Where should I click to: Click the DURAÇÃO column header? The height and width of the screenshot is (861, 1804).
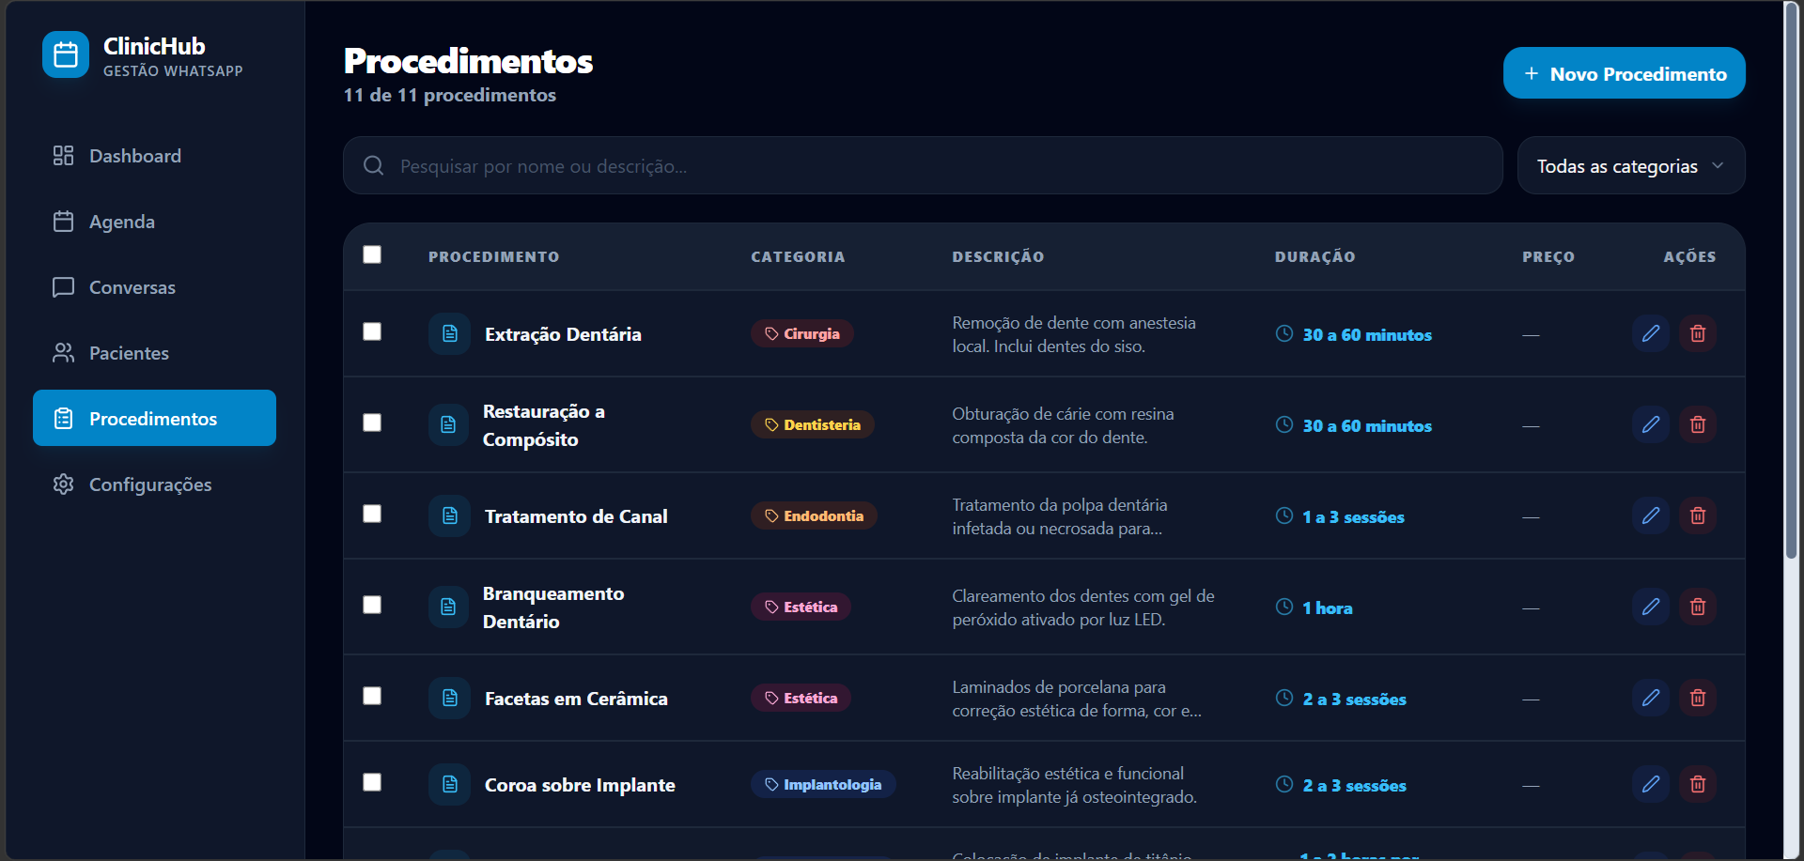(1314, 256)
